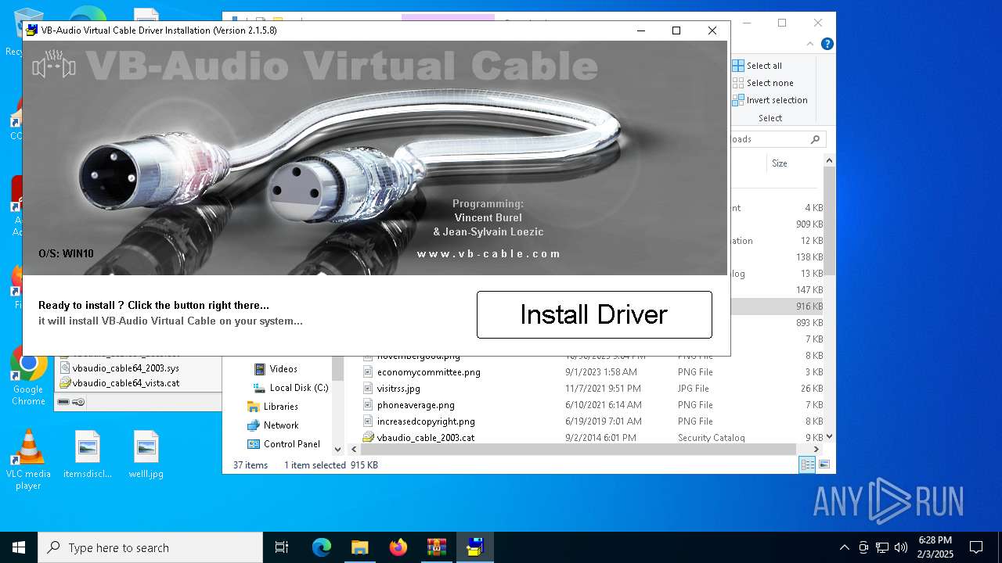Collapse the Explorer ribbon chevron

pos(810,44)
